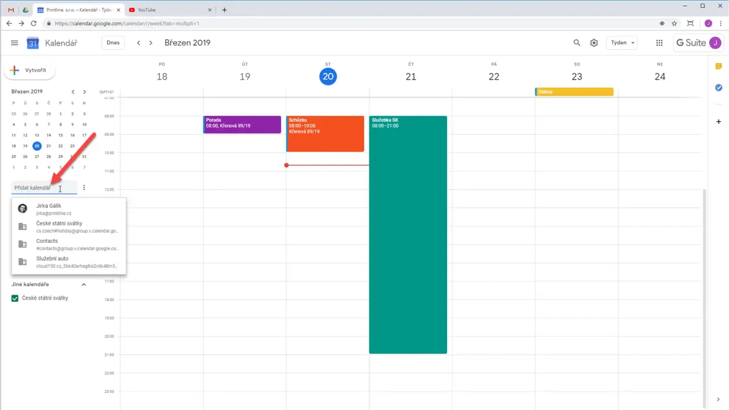Screen dimensions: 729x410
Task: Select Thursday 21 in the week header
Action: (x=411, y=77)
